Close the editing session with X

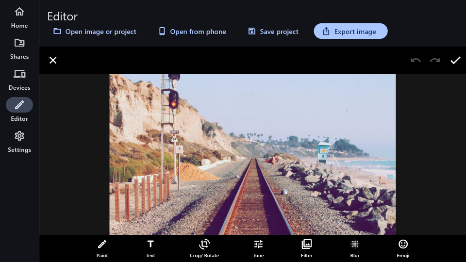tap(53, 60)
